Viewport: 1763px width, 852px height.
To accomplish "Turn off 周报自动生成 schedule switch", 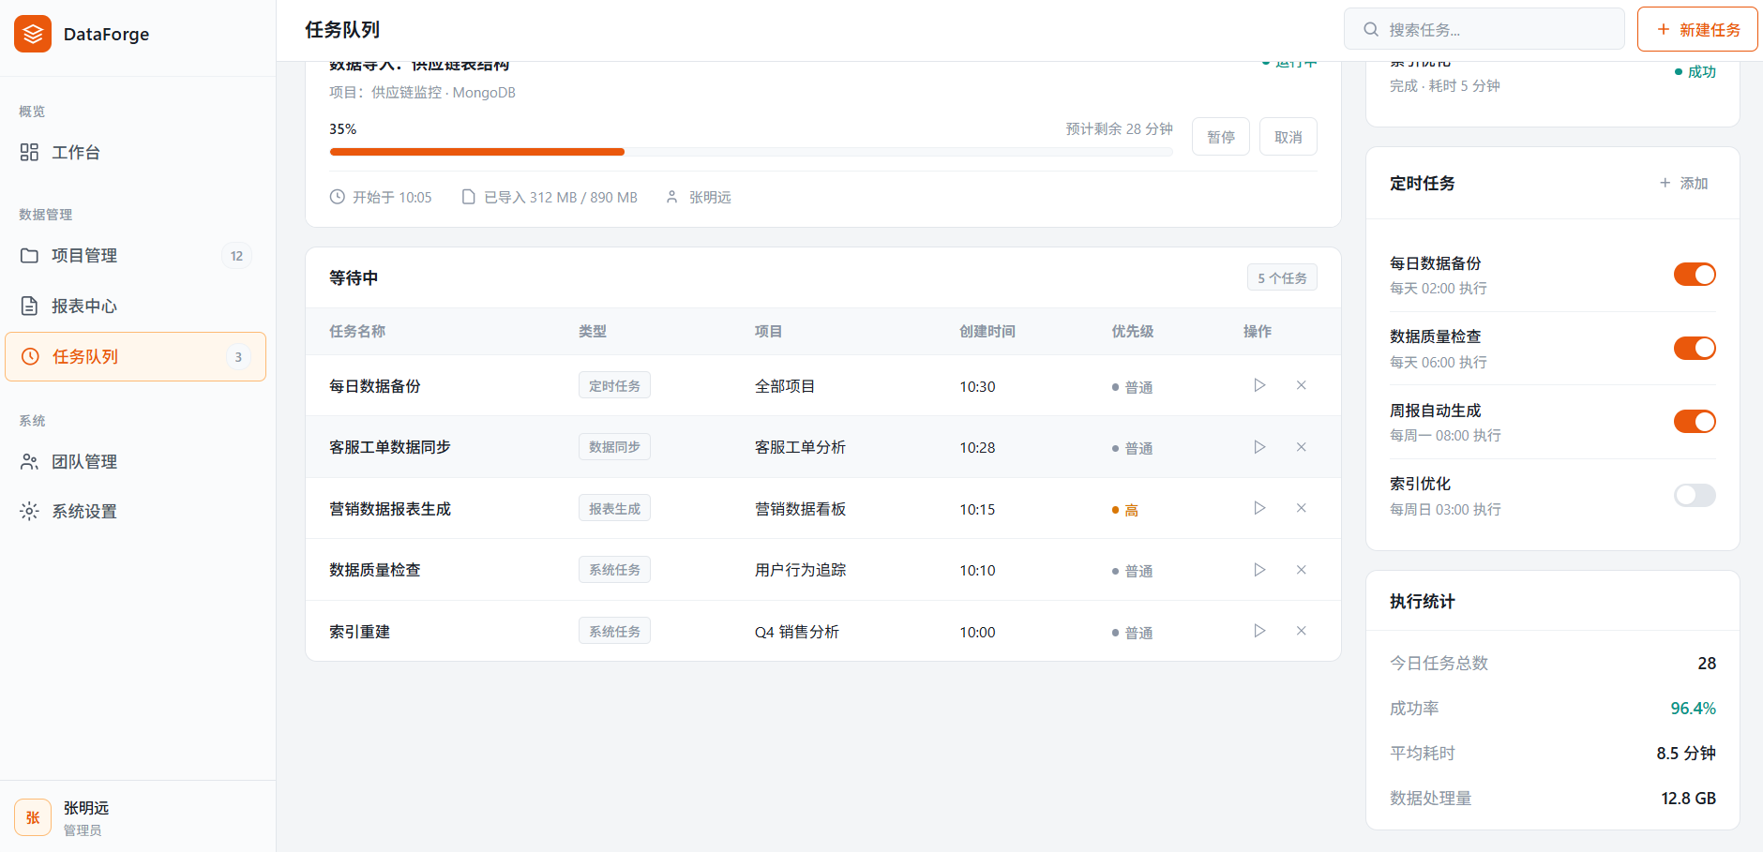I will coord(1695,422).
